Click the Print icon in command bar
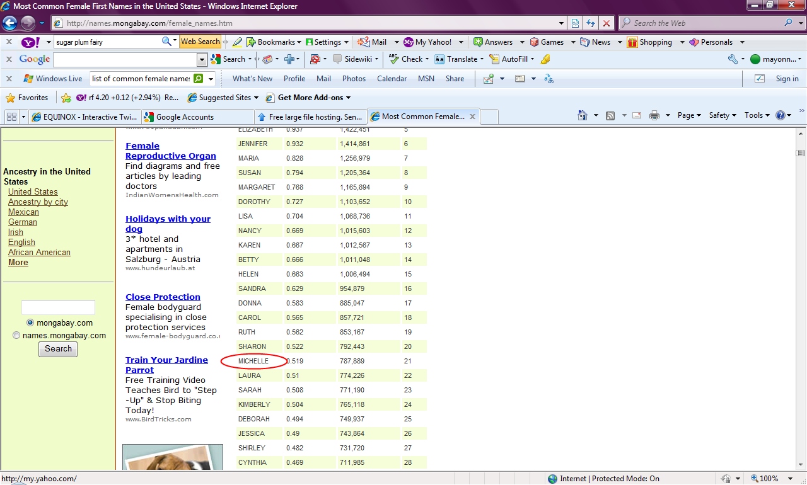Image resolution: width=807 pixels, height=485 pixels. click(x=654, y=116)
